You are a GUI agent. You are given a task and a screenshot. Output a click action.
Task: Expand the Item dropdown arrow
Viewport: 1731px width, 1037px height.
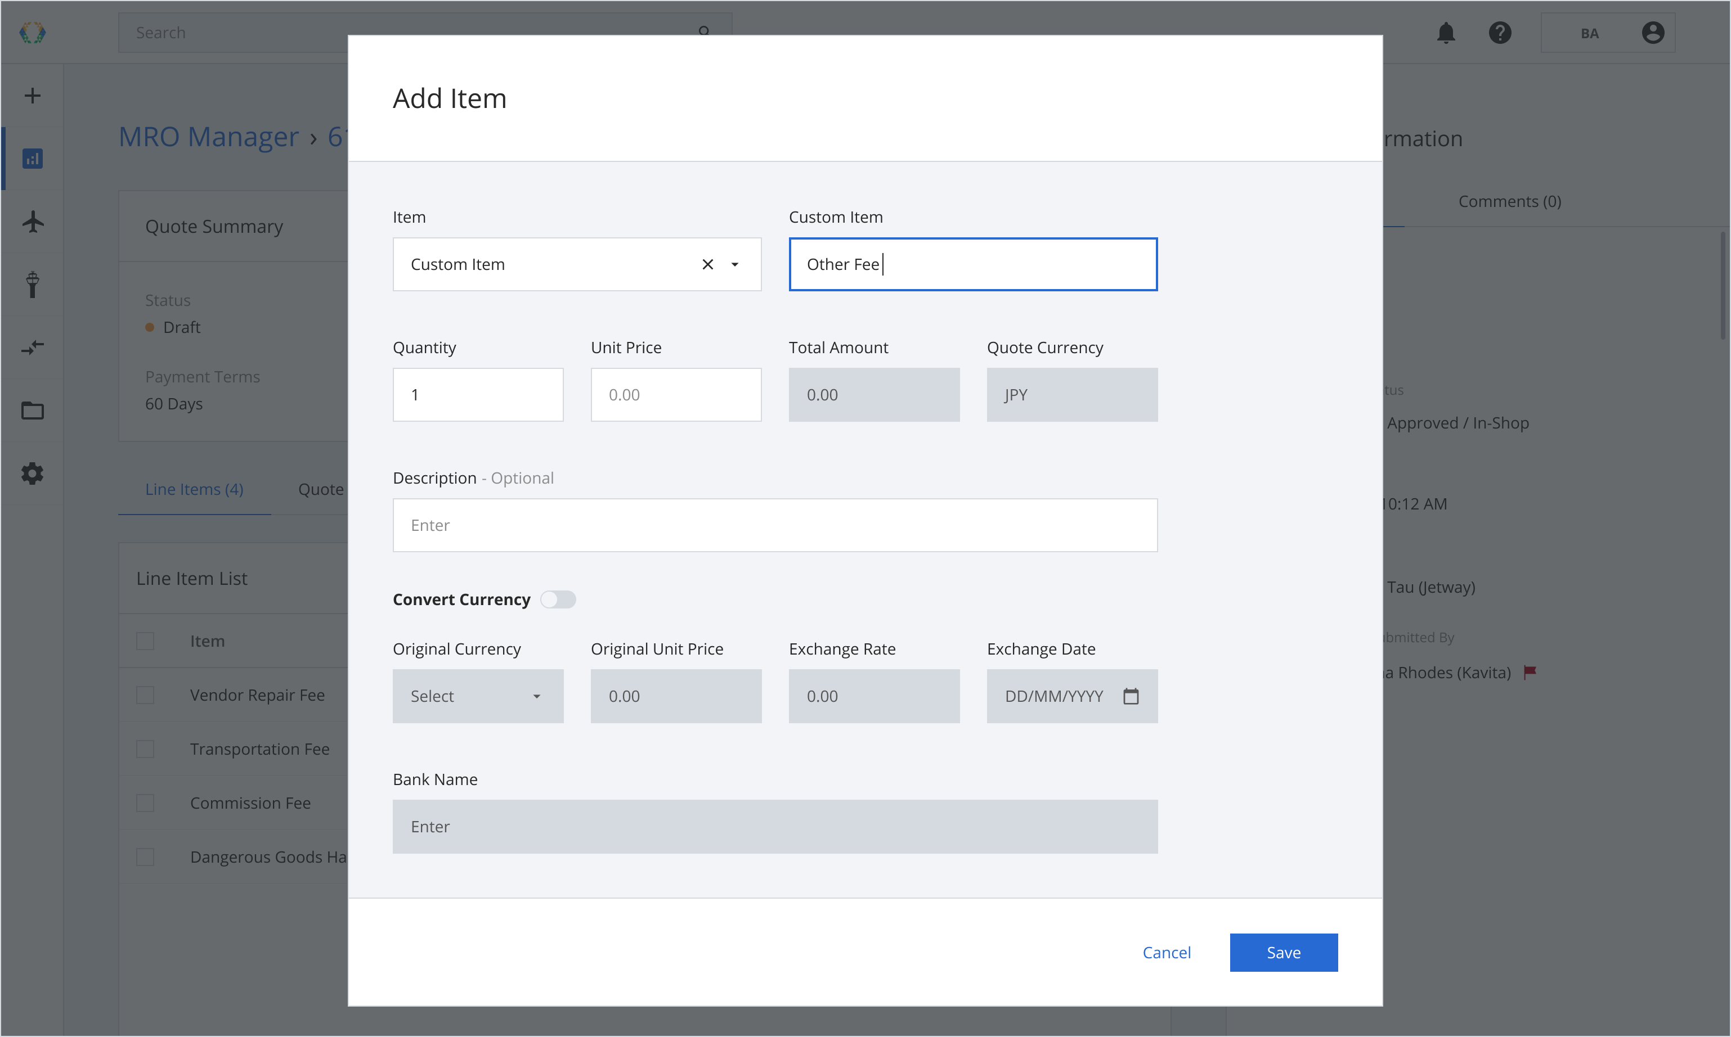(x=735, y=264)
